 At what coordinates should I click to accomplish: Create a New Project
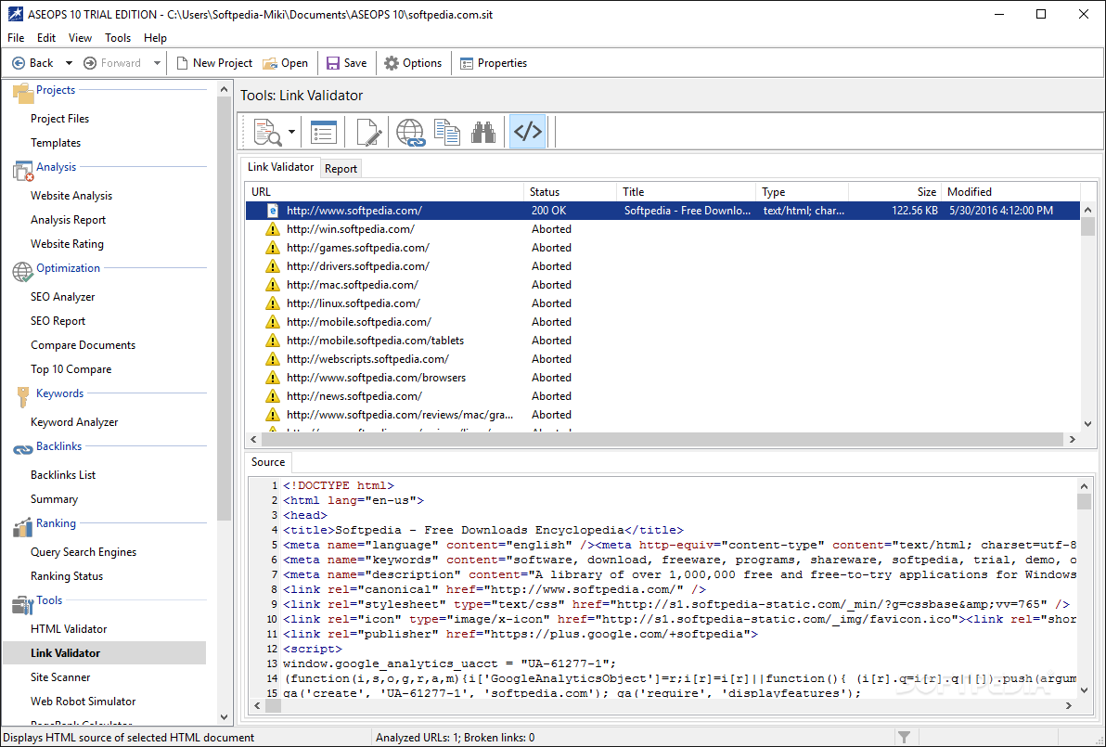pyautogui.click(x=214, y=63)
